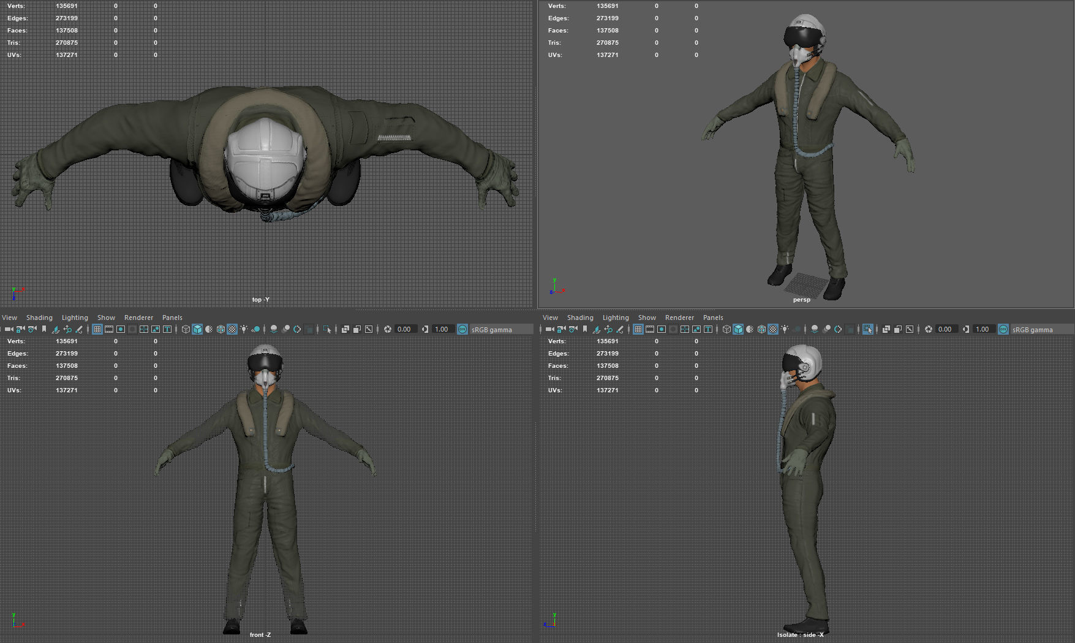Toggle X-Ray mode in front viewport toolbar
The height and width of the screenshot is (643, 1075).
click(345, 329)
